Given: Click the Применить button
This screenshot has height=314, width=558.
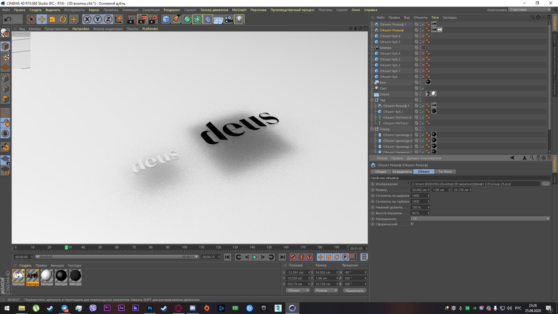Looking at the screenshot, I should 354,290.
